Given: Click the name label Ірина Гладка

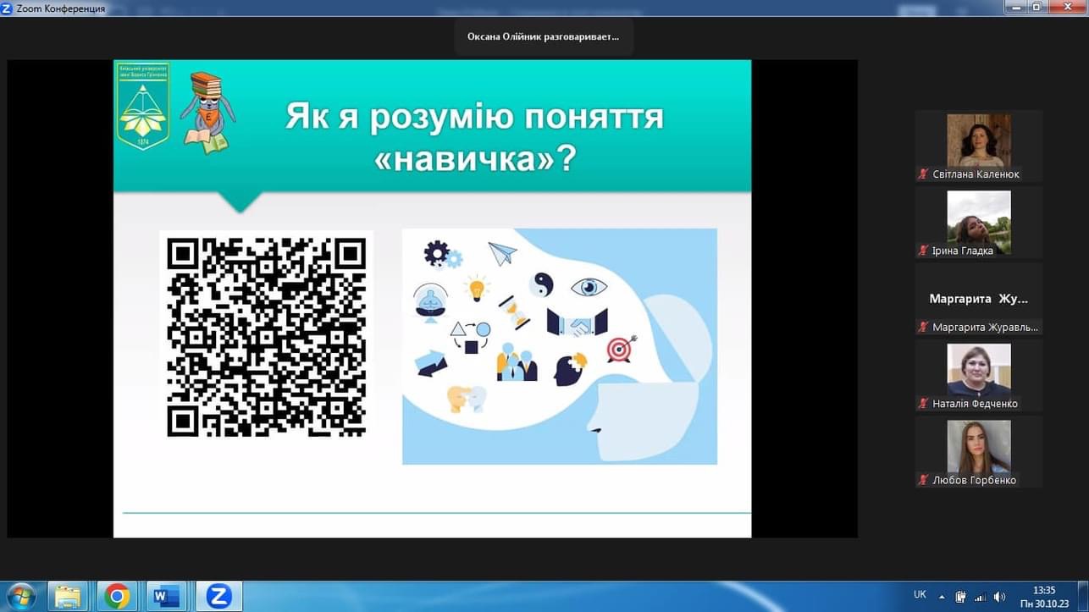Looking at the screenshot, I should pos(963,251).
